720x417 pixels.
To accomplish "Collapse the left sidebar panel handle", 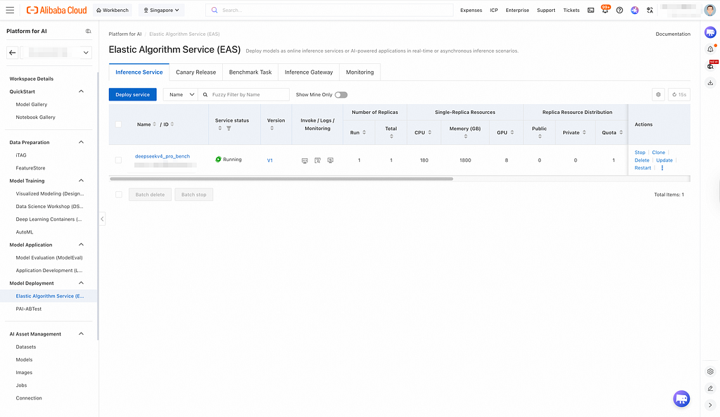I will 102,219.
